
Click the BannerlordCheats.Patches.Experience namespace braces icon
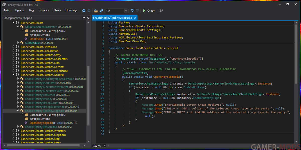tap(17, 71)
